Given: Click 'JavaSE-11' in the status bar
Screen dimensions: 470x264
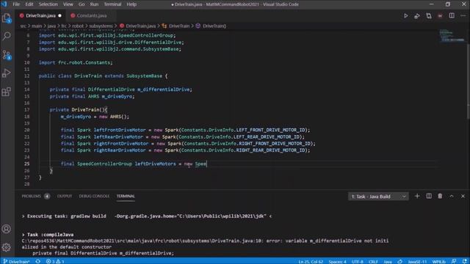Looking at the screenshot, I should pyautogui.click(x=417, y=261).
